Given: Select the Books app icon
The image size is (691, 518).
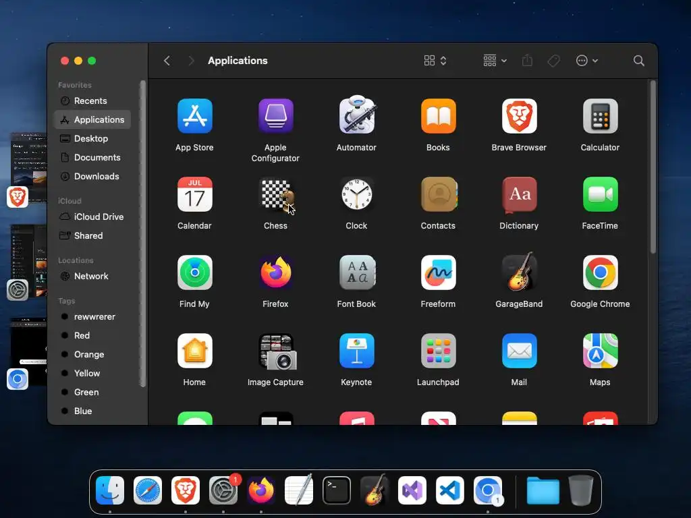Looking at the screenshot, I should [438, 116].
